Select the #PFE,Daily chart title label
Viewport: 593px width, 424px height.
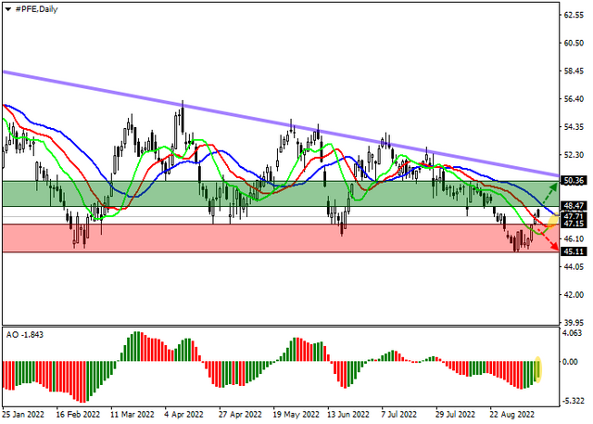(36, 9)
